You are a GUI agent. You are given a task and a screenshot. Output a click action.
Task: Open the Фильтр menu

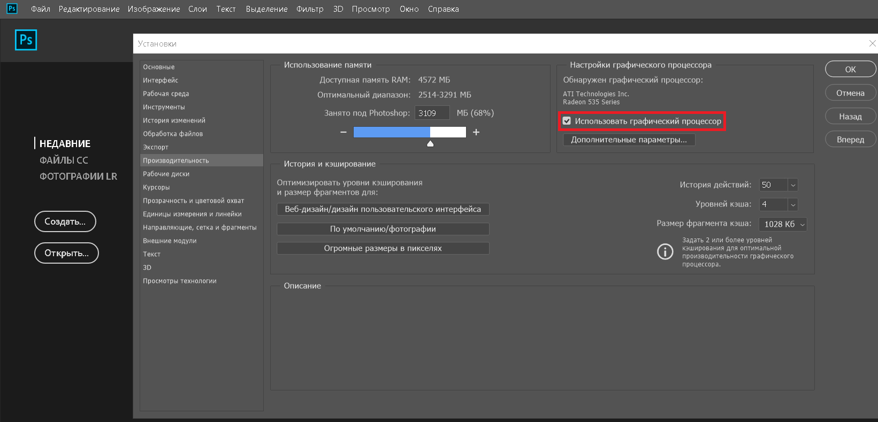(x=310, y=9)
